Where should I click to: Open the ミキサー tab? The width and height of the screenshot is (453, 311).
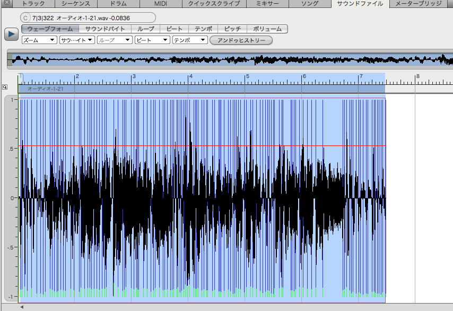(x=267, y=4)
